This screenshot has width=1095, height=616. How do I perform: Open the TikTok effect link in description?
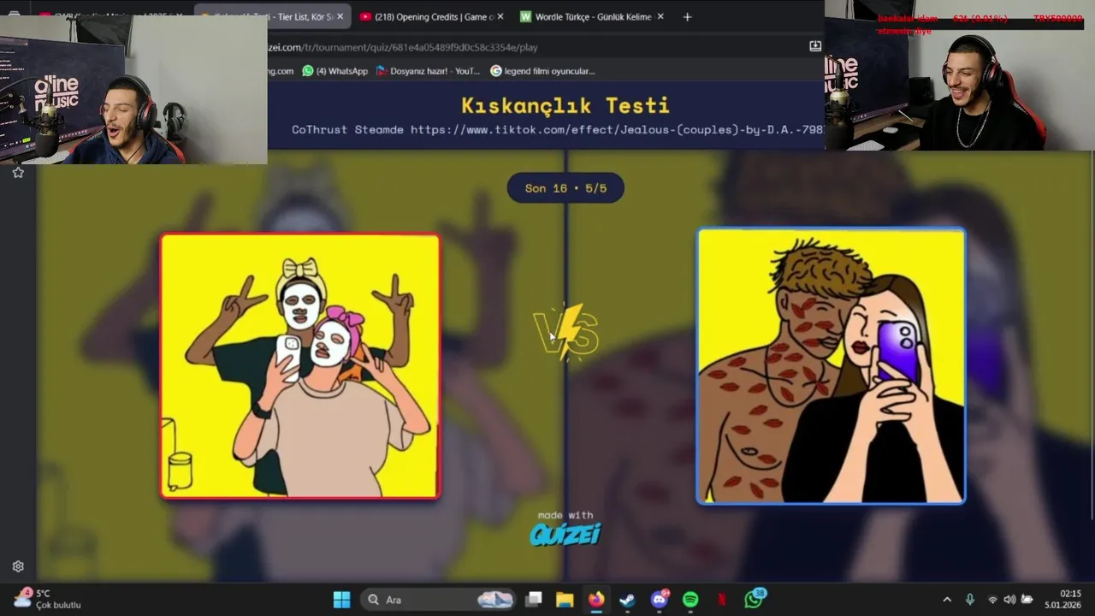click(x=617, y=130)
